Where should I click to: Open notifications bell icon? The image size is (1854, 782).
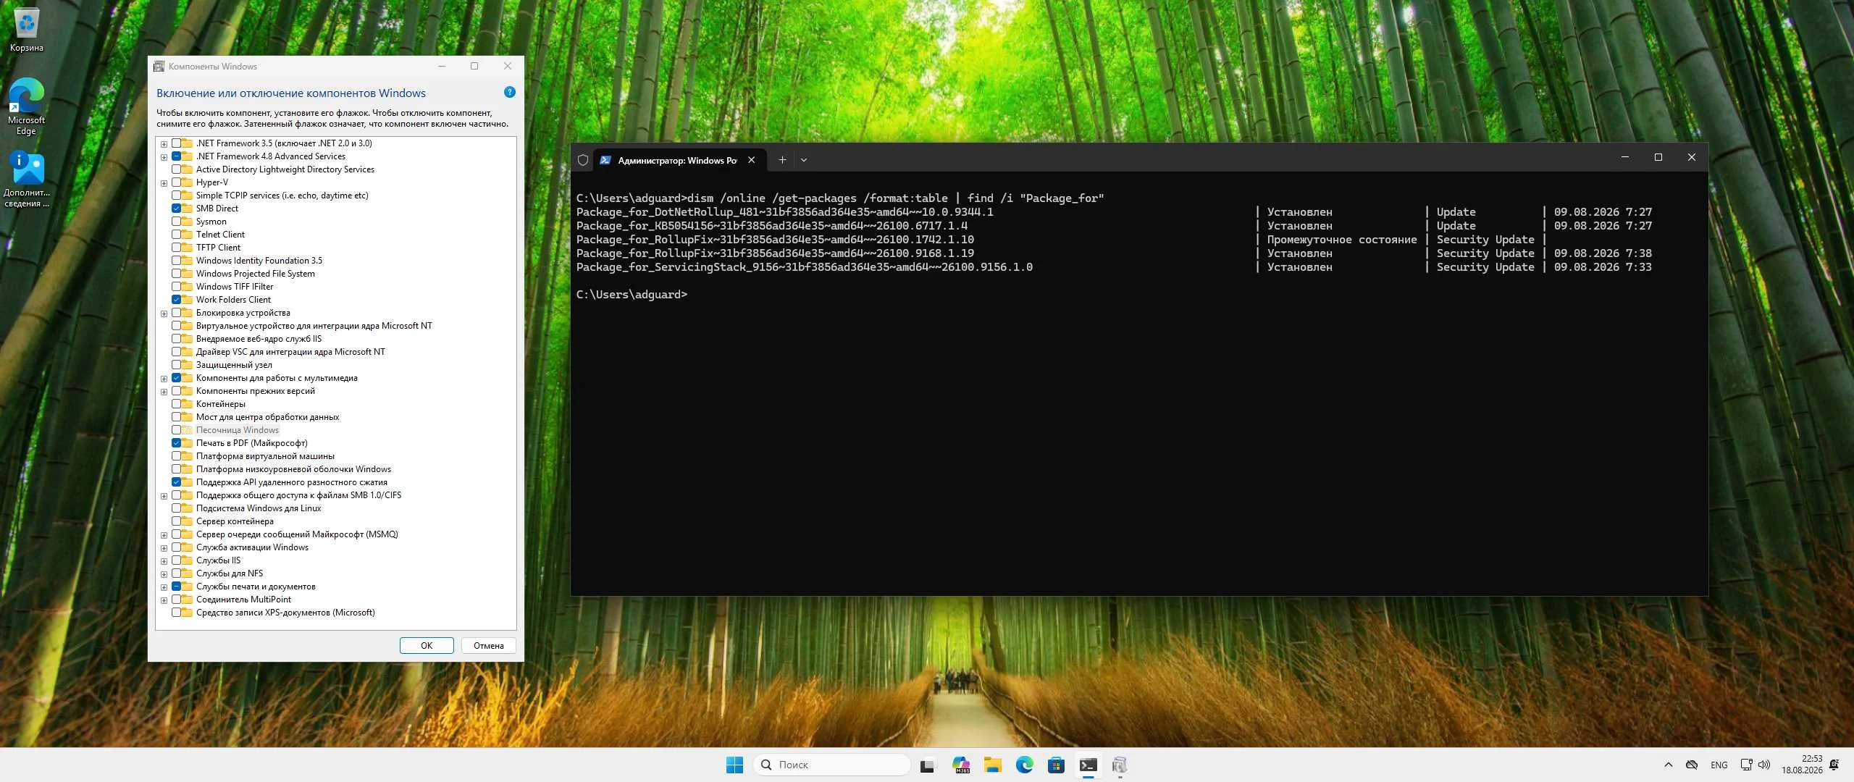(1834, 765)
